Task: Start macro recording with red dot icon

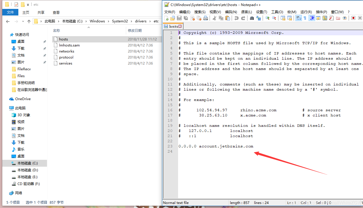Action: tap(353, 18)
